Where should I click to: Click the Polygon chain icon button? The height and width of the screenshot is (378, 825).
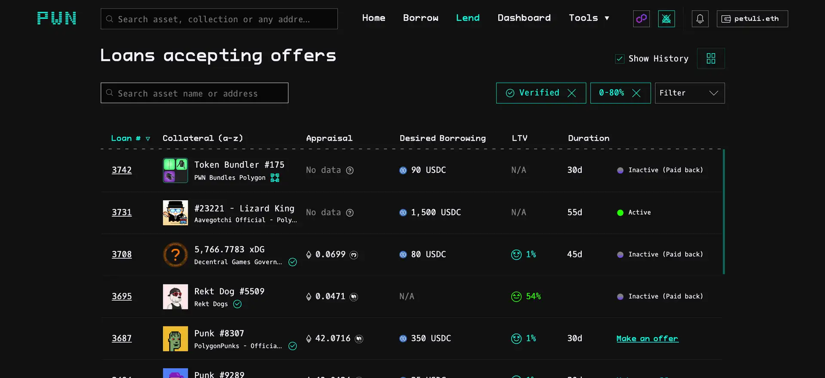(641, 19)
